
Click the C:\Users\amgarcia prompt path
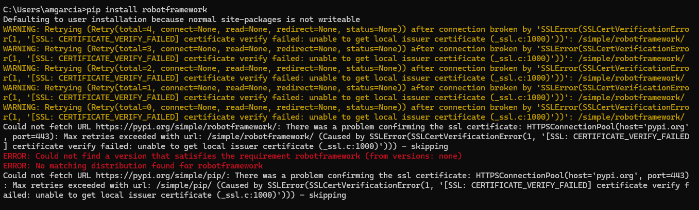pyautogui.click(x=42, y=10)
